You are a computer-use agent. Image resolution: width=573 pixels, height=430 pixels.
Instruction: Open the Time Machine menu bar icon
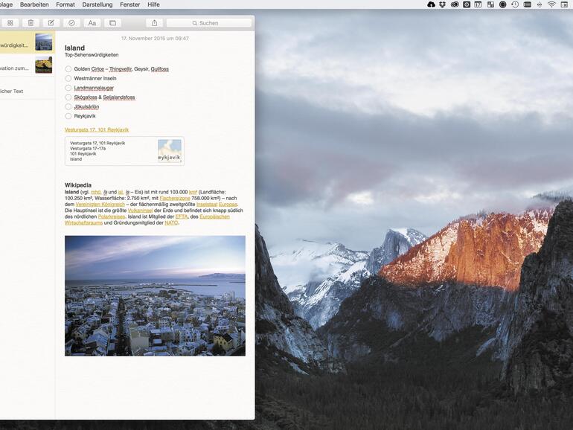pyautogui.click(x=514, y=4)
